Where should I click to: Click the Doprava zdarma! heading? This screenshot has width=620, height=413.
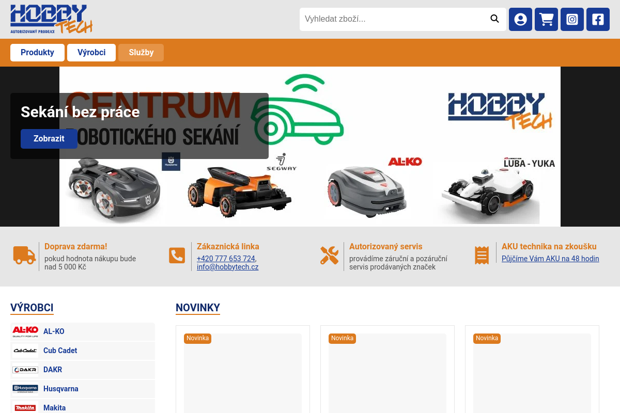click(76, 247)
